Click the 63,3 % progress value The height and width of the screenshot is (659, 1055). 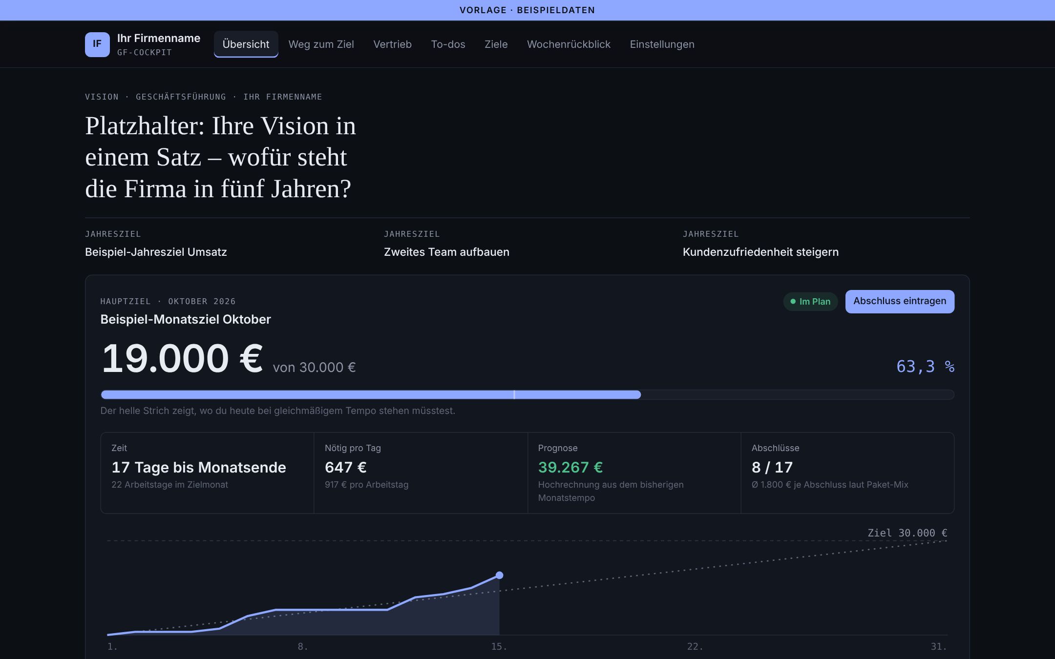tap(925, 367)
